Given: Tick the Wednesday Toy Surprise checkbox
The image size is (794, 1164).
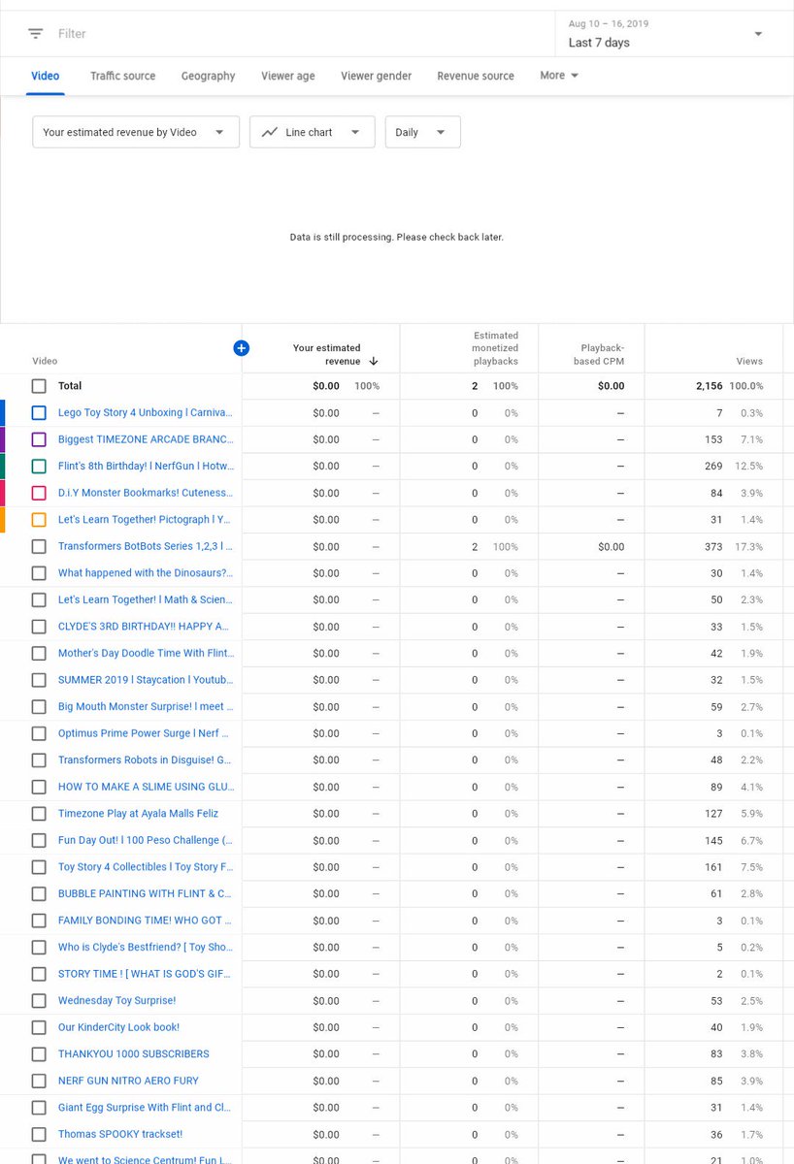Looking at the screenshot, I should (x=39, y=1000).
